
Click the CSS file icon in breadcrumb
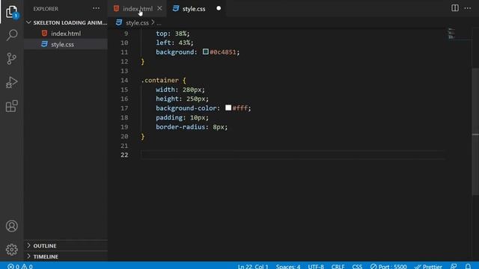pos(119,22)
